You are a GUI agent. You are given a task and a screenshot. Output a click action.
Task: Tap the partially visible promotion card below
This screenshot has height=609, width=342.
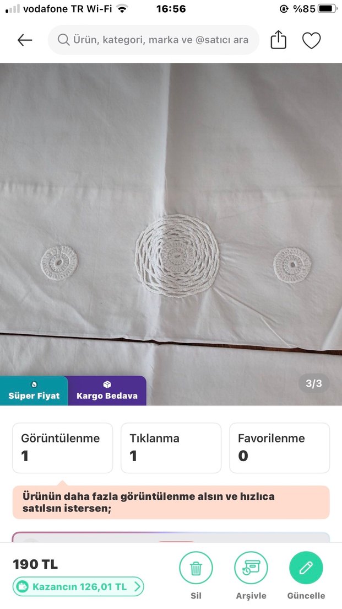click(171, 537)
